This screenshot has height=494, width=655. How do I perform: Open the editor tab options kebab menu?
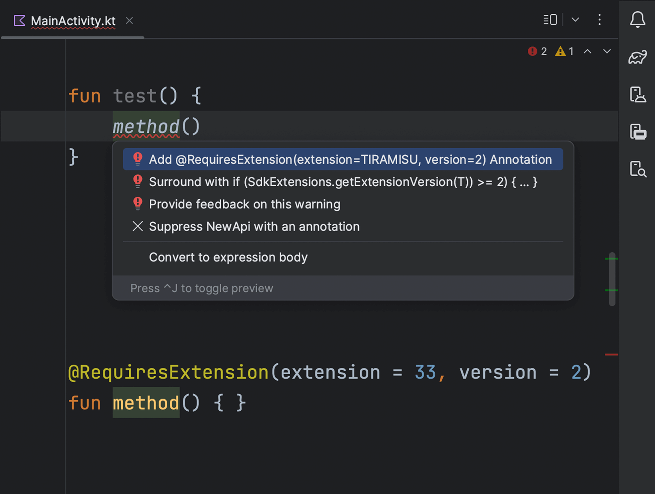599,20
